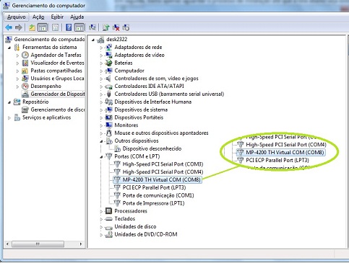Collapse the Repositório tree node
Screen dimensions: 349x263
[x=9, y=102]
